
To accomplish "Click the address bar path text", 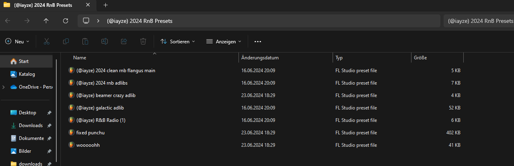I will coord(140,21).
